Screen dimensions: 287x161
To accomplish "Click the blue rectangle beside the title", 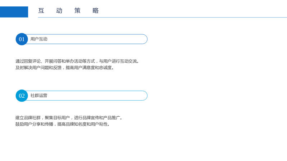I will (x=14, y=12).
